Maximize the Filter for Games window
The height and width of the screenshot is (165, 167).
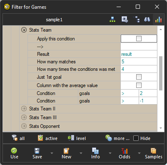[138, 7]
